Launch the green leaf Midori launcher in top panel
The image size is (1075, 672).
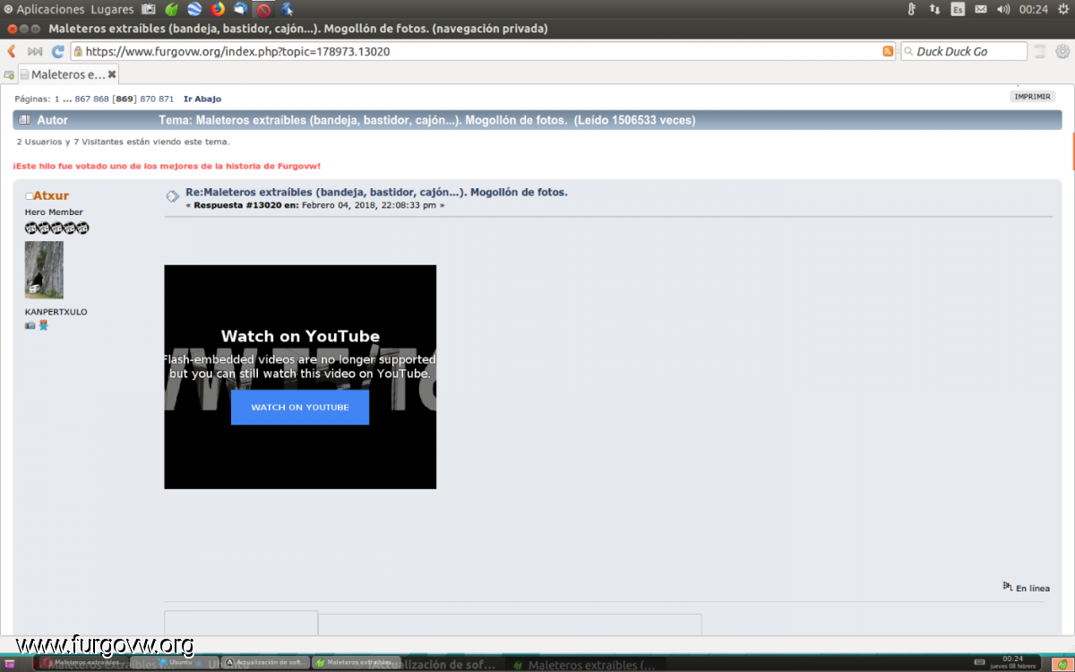click(x=172, y=10)
